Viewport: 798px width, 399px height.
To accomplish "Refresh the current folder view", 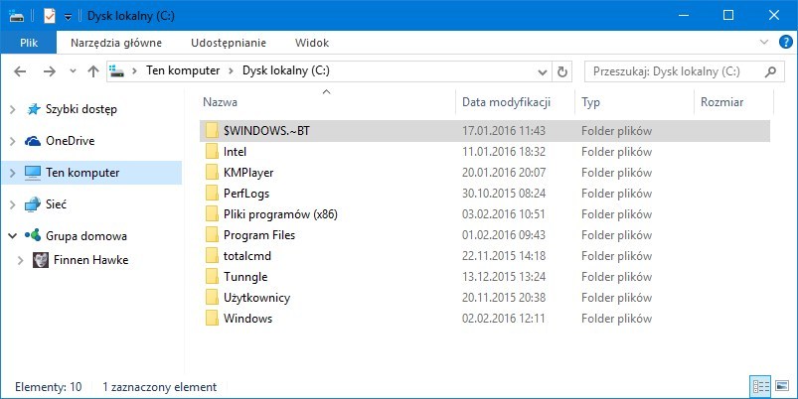I will pos(561,72).
